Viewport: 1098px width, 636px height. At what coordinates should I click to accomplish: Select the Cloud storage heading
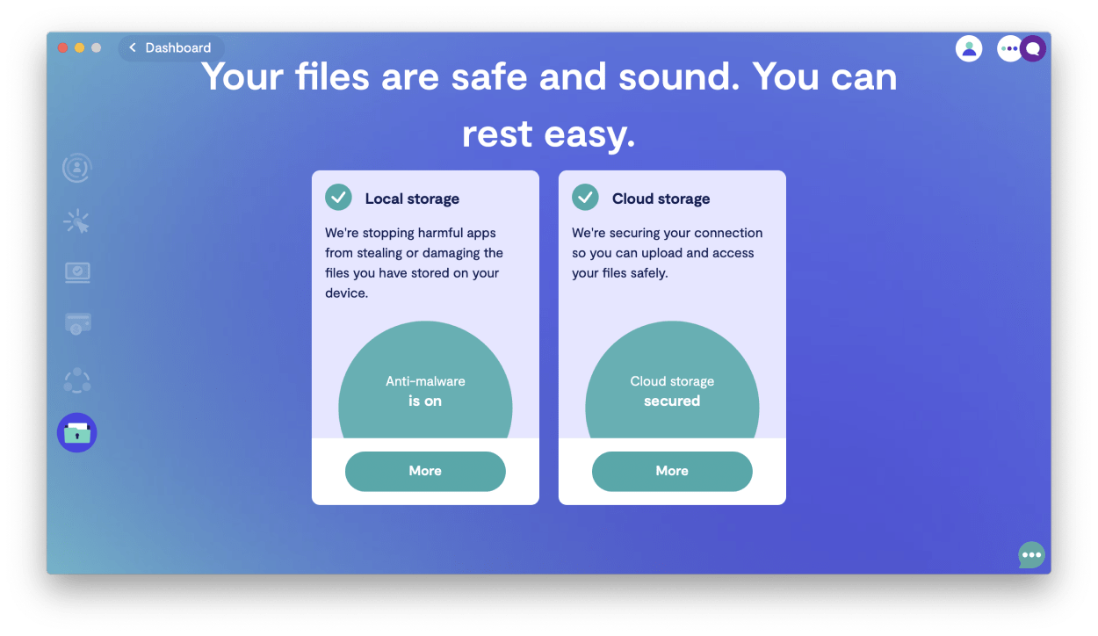pyautogui.click(x=661, y=199)
